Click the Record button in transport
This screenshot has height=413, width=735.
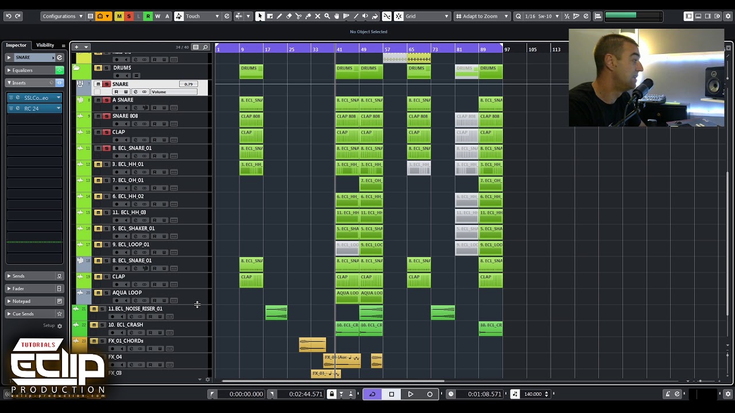pos(430,394)
